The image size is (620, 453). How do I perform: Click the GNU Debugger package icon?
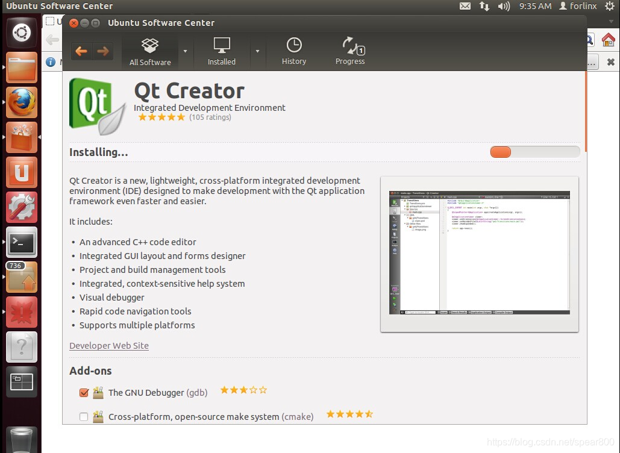coord(98,393)
